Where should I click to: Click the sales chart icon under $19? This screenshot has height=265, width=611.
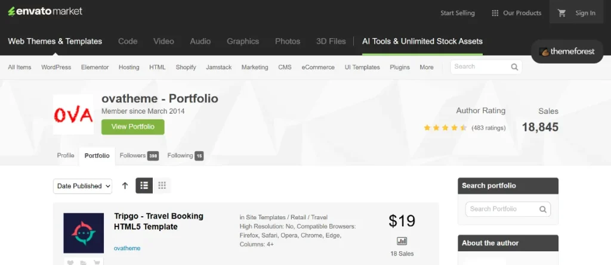click(x=402, y=241)
